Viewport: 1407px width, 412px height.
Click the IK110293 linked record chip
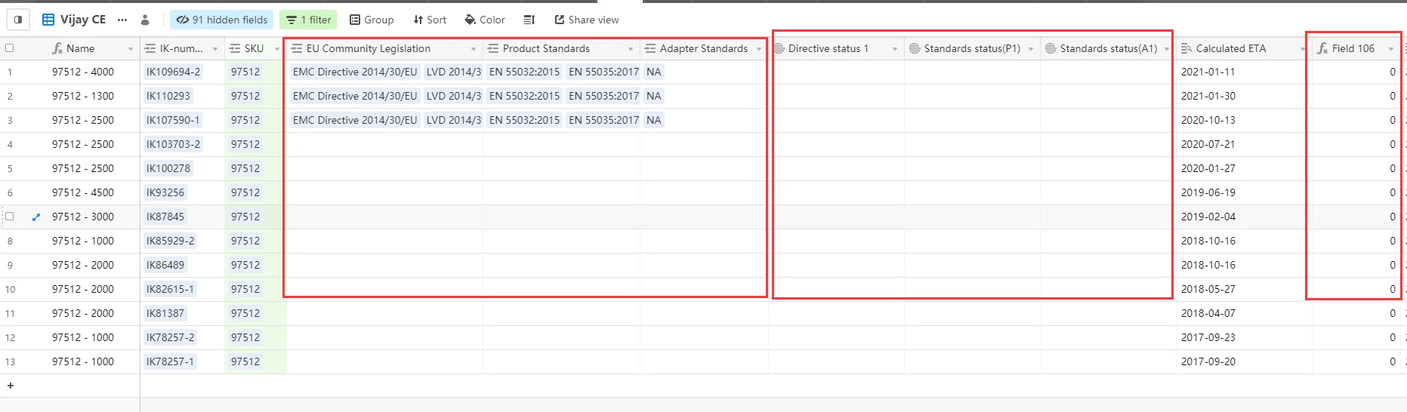(x=168, y=96)
